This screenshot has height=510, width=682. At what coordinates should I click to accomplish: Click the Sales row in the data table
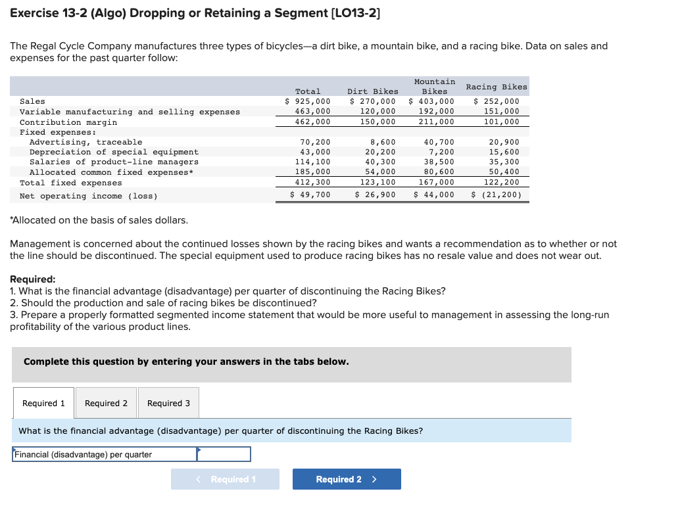pyautogui.click(x=132, y=101)
